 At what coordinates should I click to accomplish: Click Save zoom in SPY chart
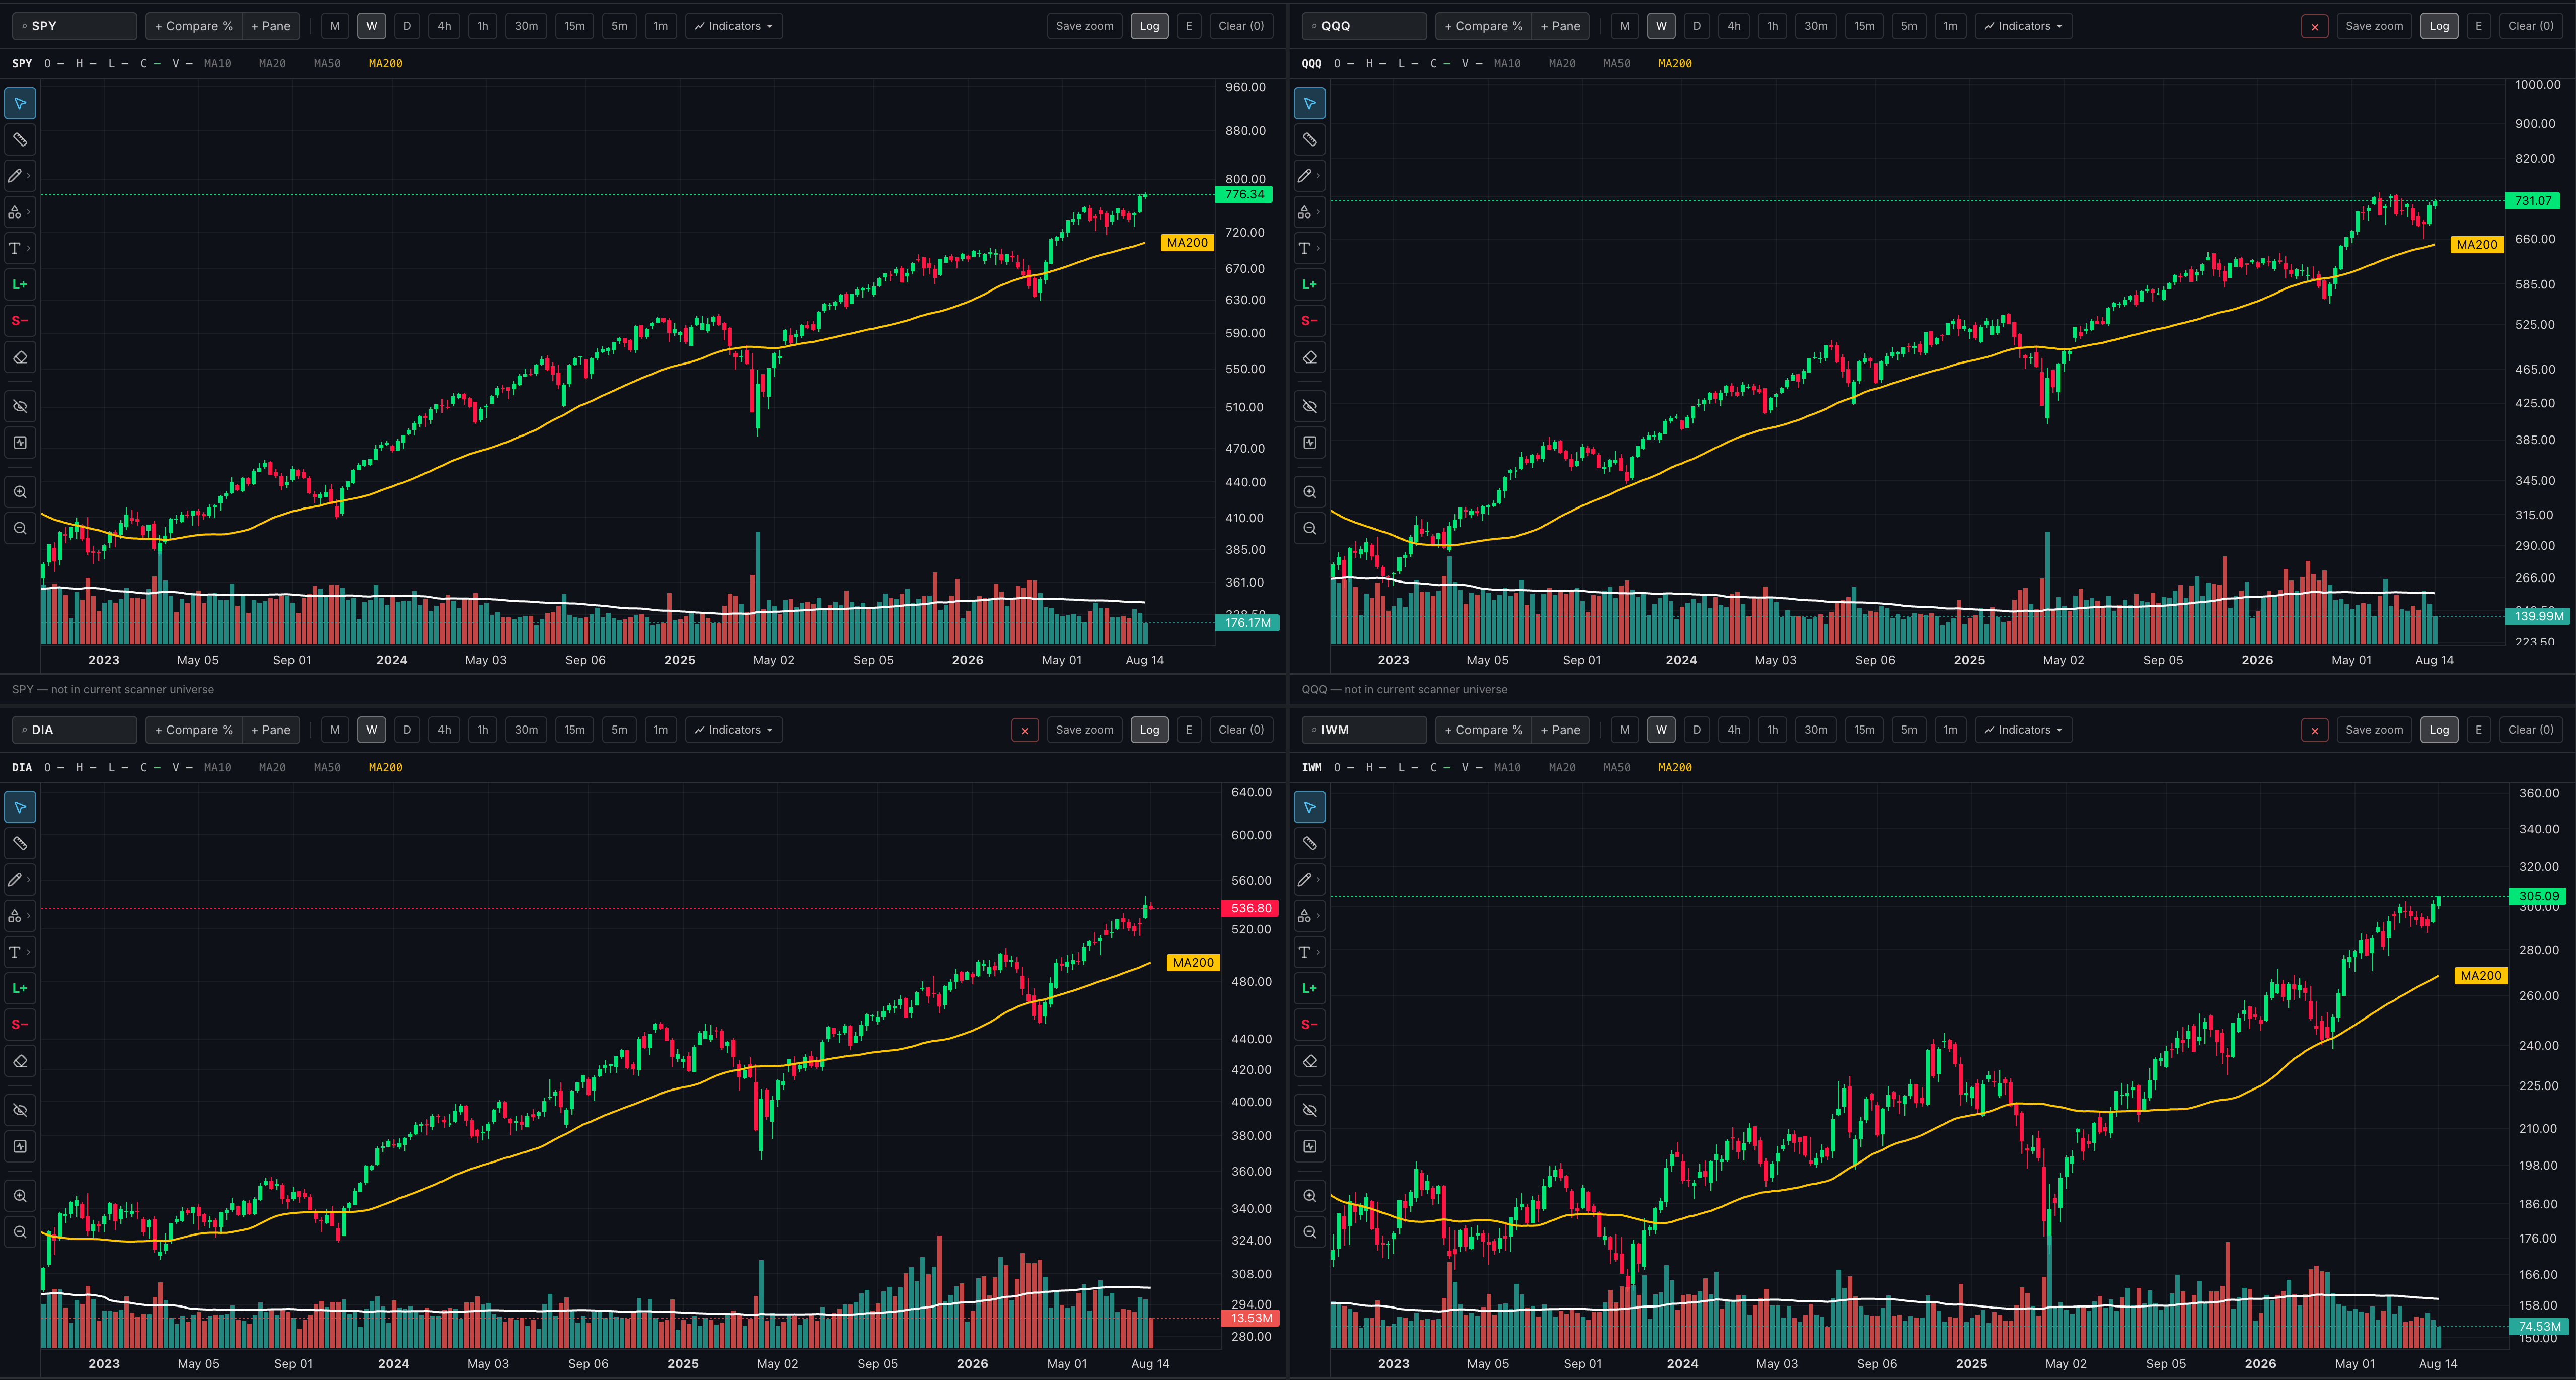pos(1085,26)
